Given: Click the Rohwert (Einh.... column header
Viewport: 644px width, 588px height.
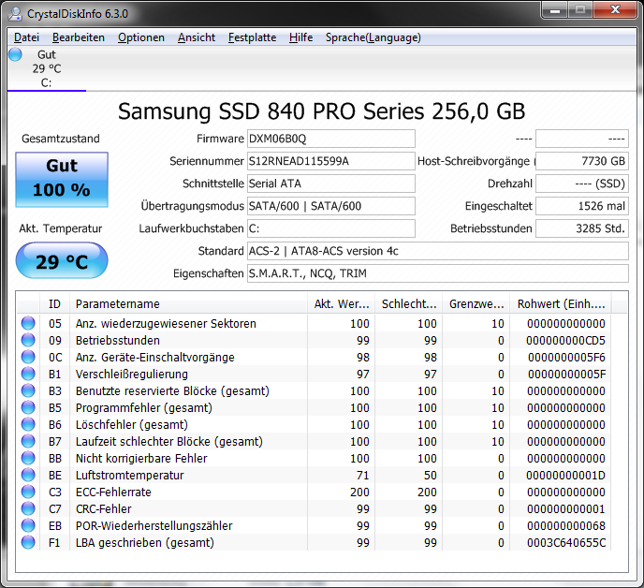Looking at the screenshot, I should click(561, 303).
